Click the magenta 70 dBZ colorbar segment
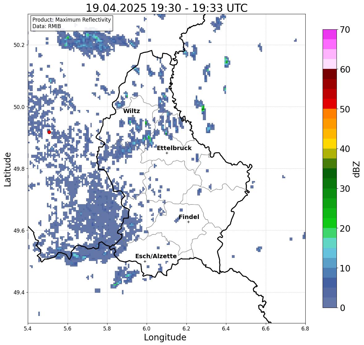 [x=330, y=34]
